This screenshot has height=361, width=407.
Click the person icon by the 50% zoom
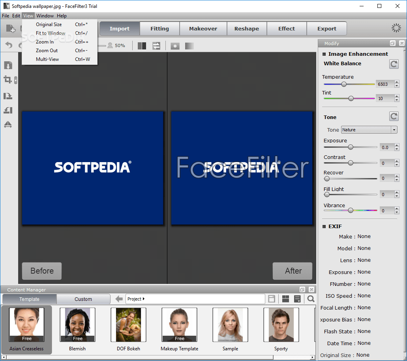coord(110,45)
